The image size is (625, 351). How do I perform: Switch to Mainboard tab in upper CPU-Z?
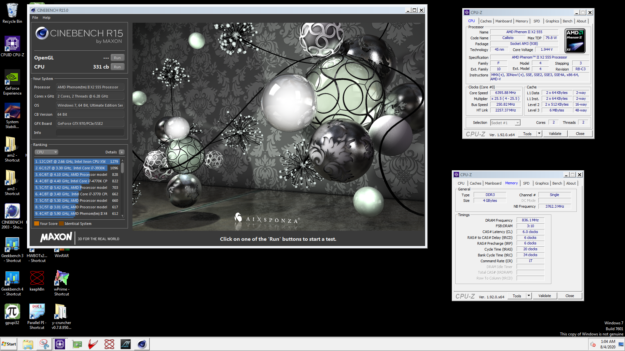tap(503, 21)
